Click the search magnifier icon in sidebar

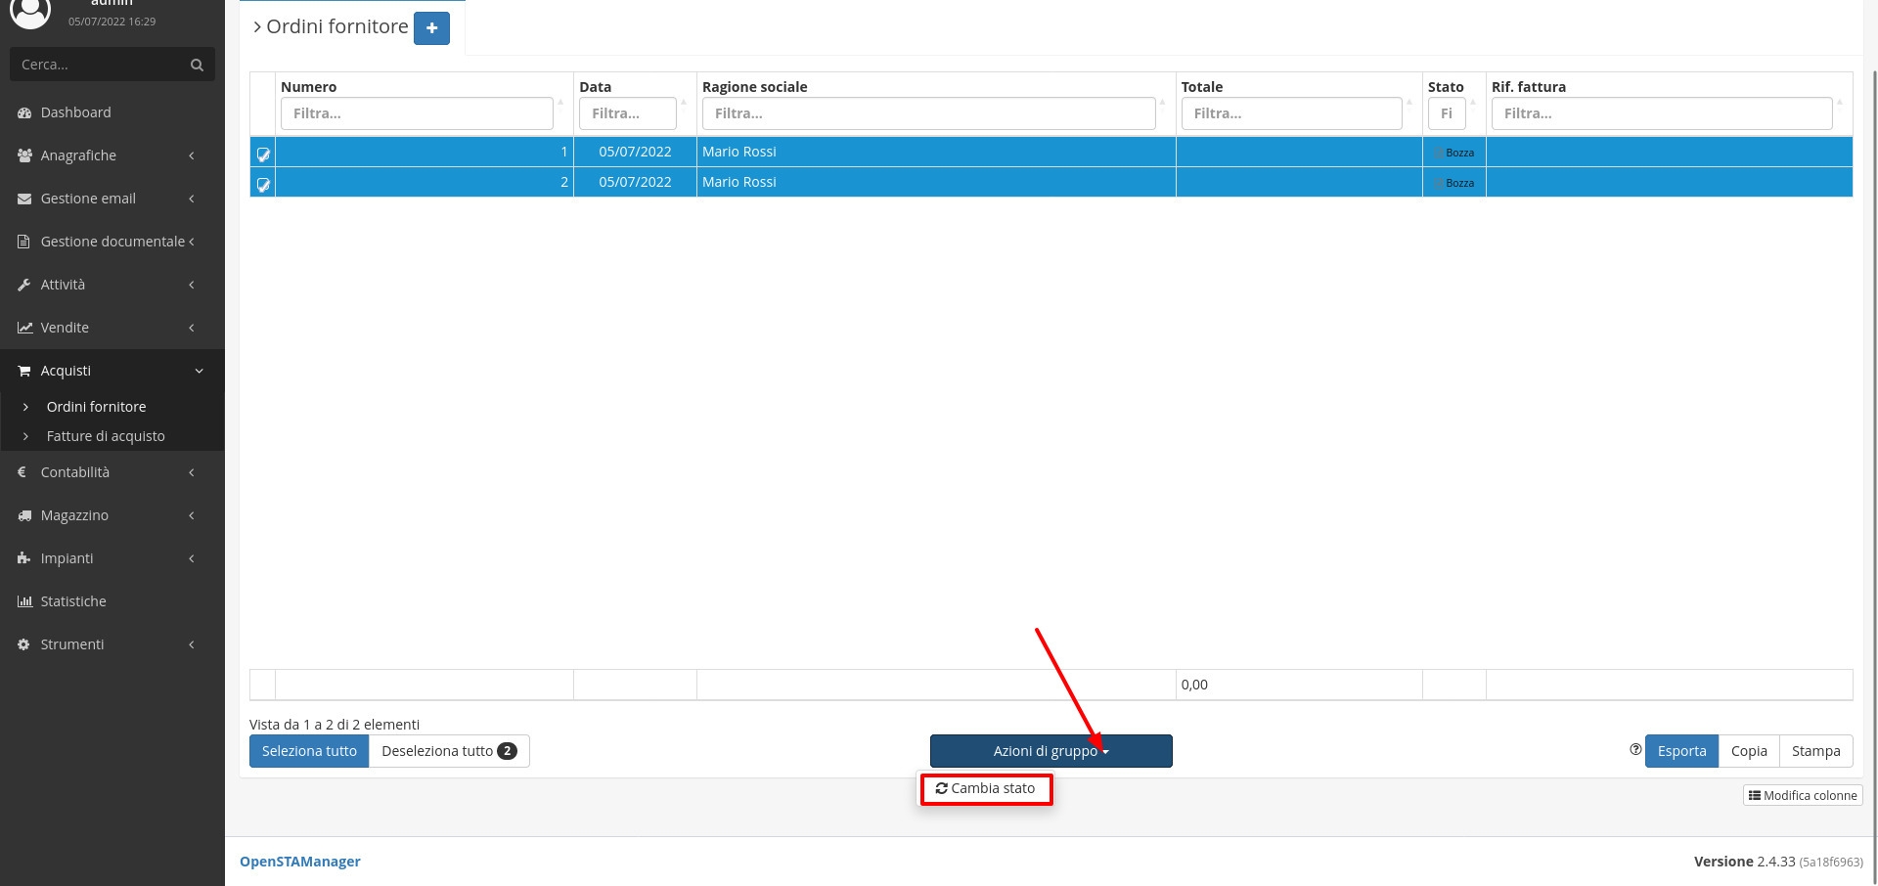coord(197,65)
